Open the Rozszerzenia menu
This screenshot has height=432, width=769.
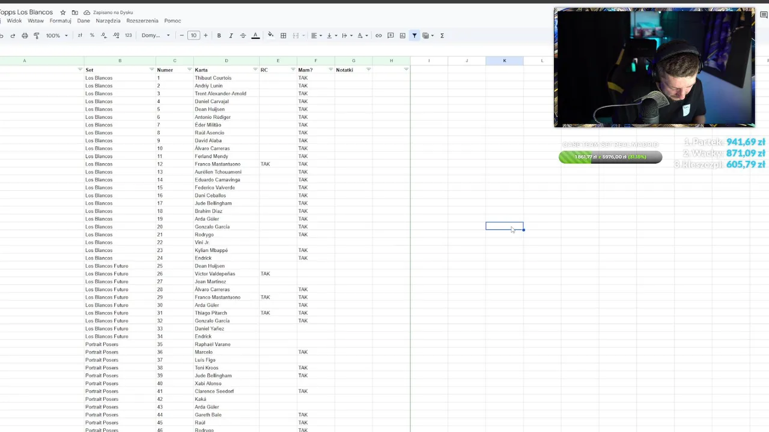tap(142, 20)
